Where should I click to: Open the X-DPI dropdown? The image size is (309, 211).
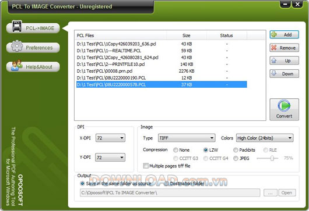pyautogui.click(x=110, y=138)
